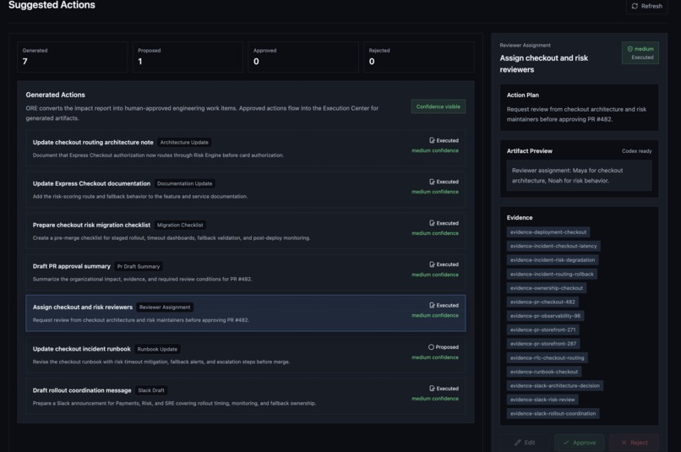
Task: Open evidence-runbook-checkout chip
Action: tap(544, 372)
